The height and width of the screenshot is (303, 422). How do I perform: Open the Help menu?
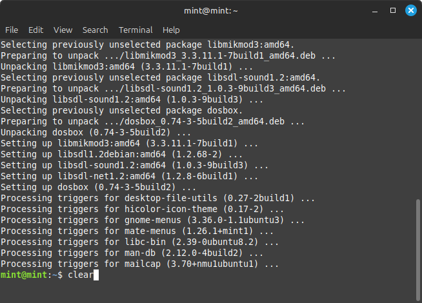tap(171, 30)
